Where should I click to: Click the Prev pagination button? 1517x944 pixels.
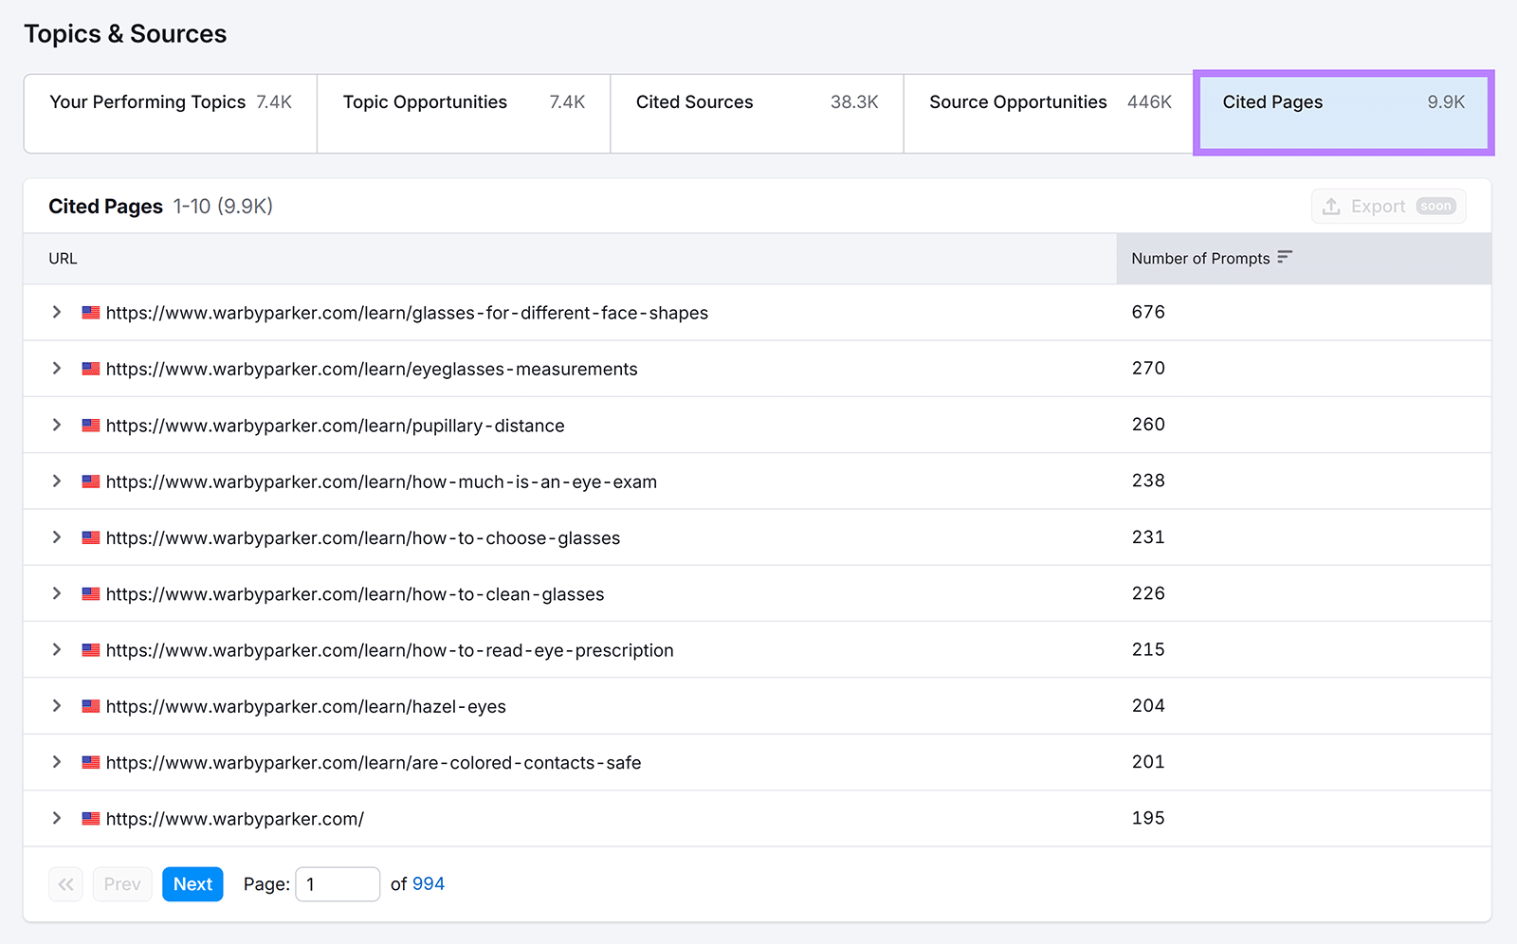[122, 883]
